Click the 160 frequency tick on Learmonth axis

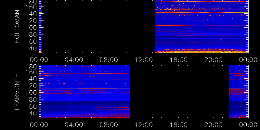(x=31, y=72)
